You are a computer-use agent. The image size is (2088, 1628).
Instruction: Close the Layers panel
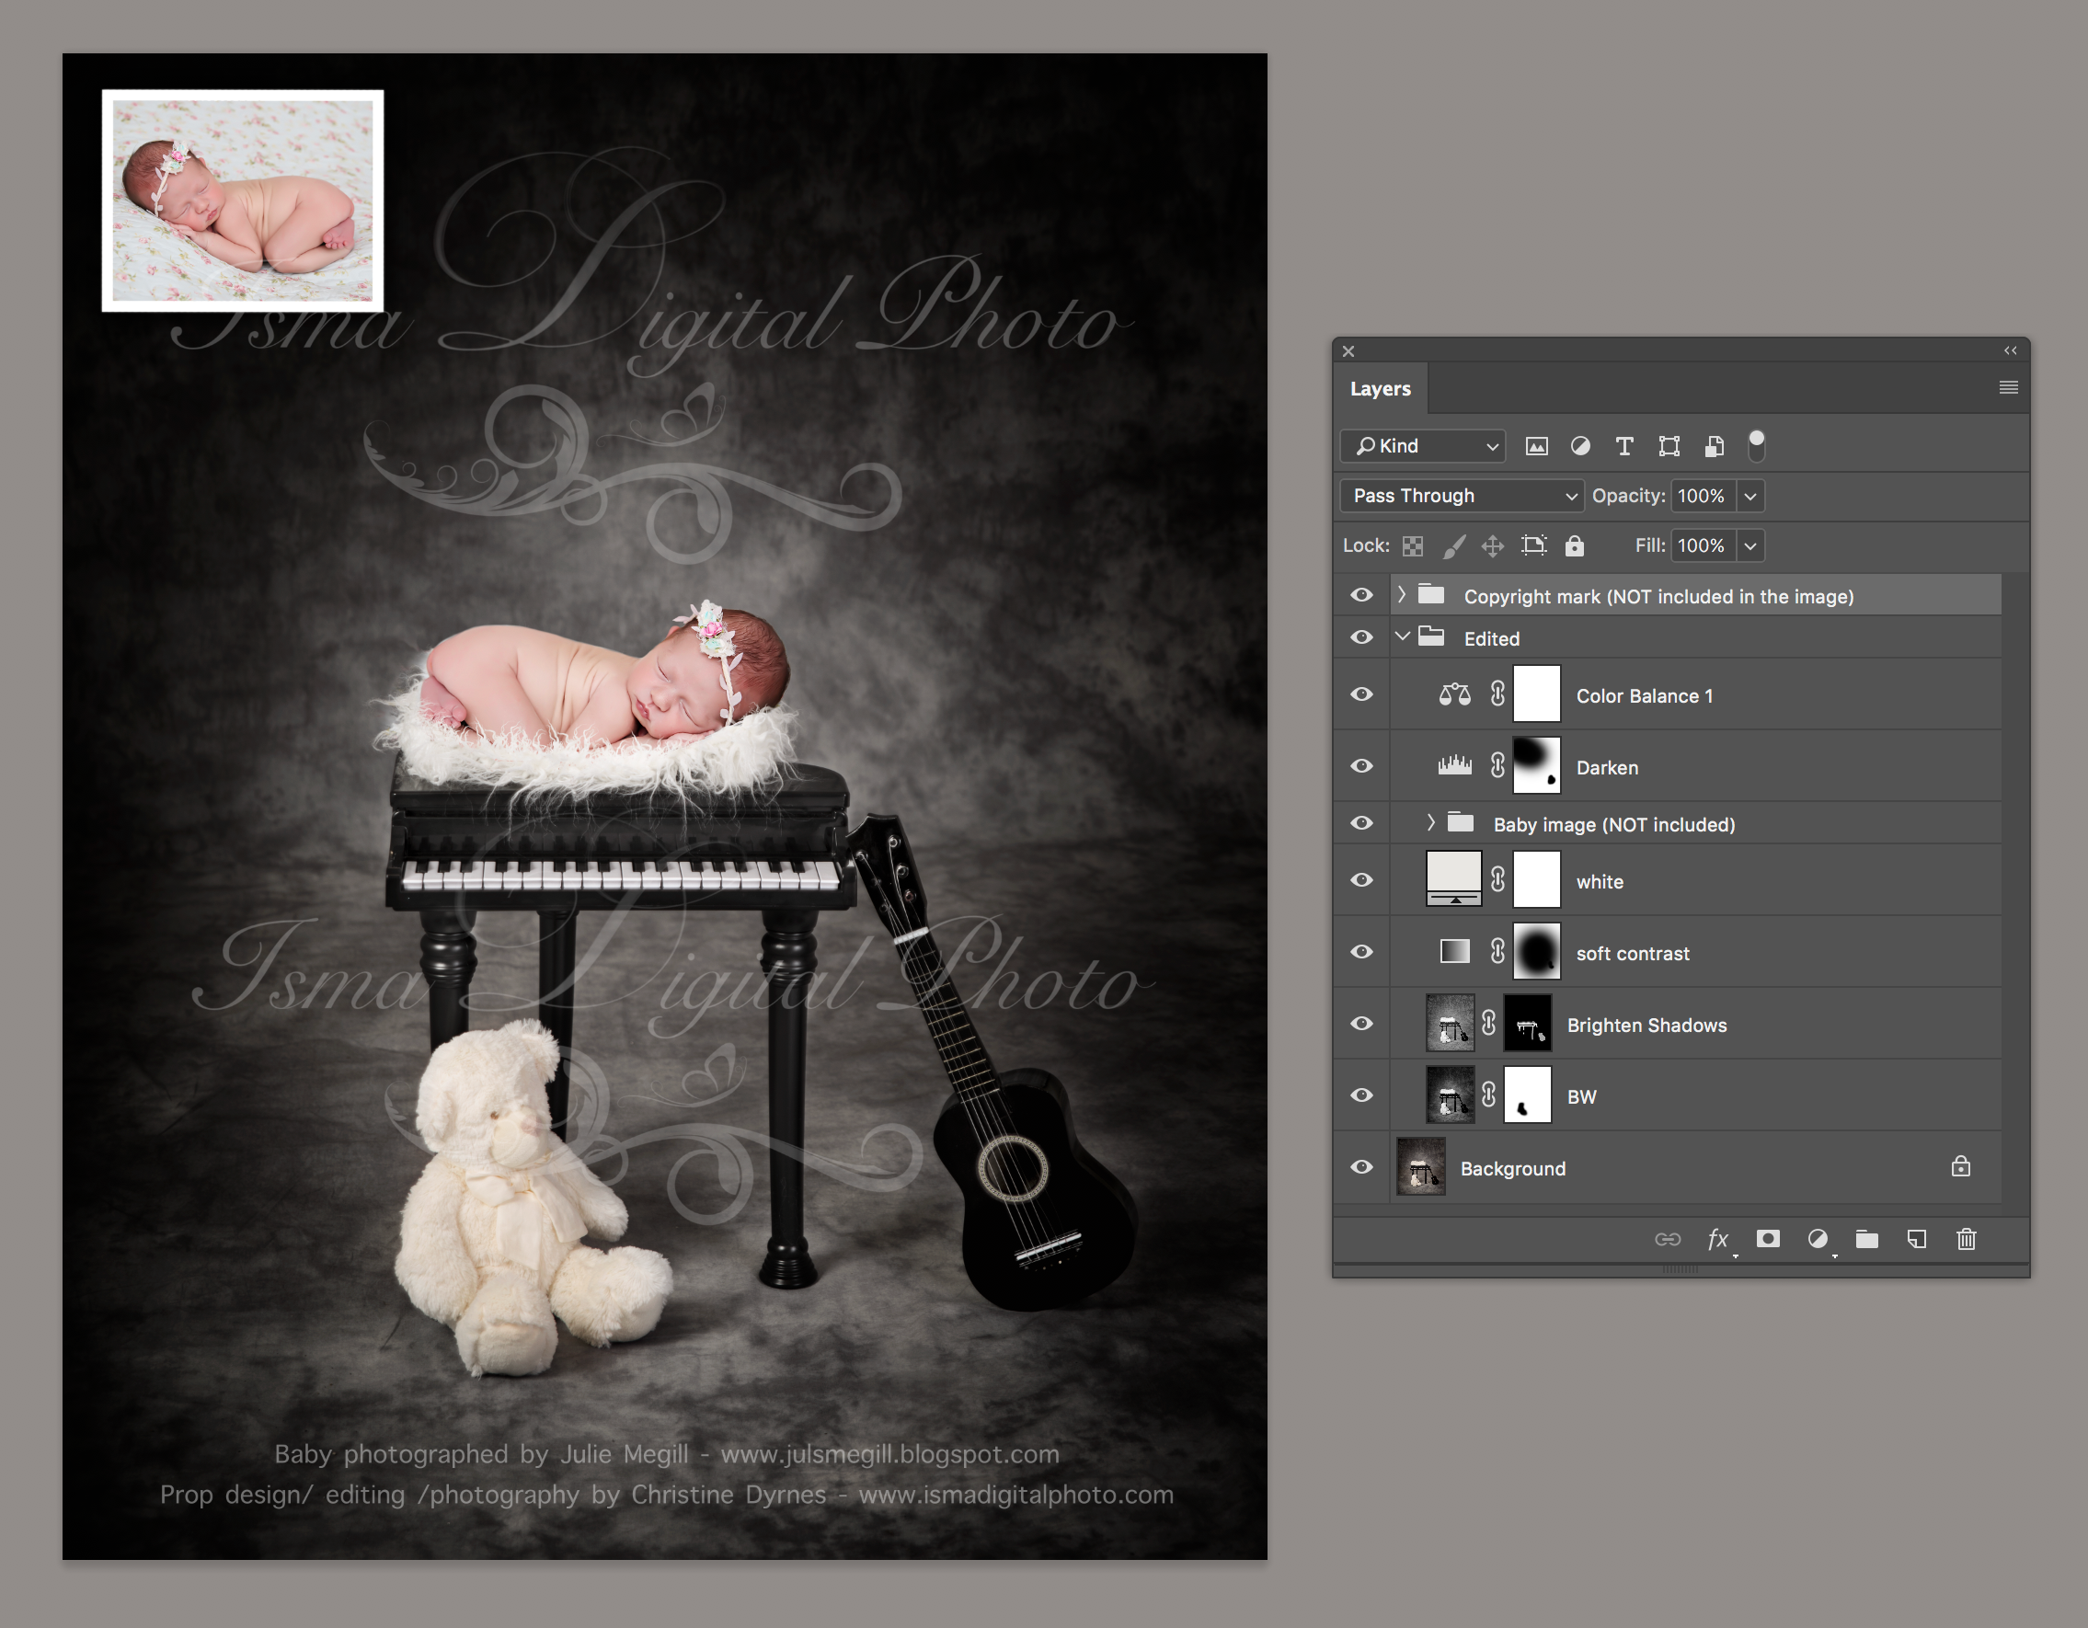pos(1348,351)
